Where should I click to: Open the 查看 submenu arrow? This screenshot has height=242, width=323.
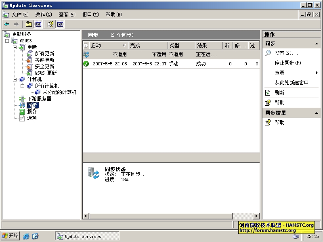317,73
